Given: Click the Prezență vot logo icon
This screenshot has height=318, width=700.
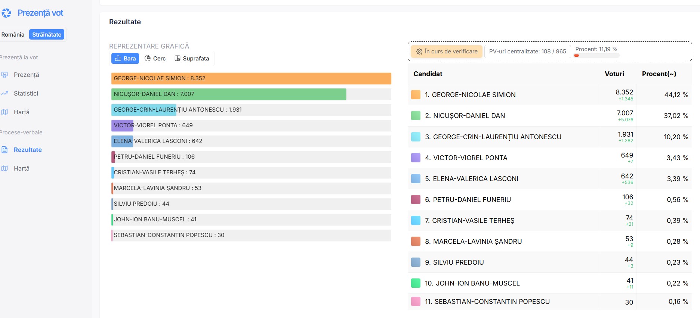Looking at the screenshot, I should (x=6, y=13).
